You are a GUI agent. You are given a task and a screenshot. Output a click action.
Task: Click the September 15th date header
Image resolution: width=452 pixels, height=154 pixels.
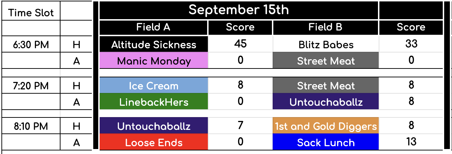[x=238, y=10]
